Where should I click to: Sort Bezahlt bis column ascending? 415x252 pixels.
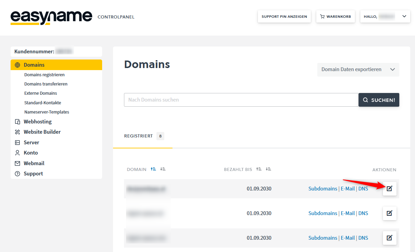pyautogui.click(x=259, y=169)
